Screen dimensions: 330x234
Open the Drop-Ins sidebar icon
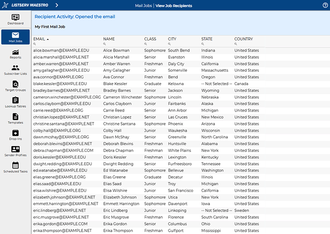(15, 135)
